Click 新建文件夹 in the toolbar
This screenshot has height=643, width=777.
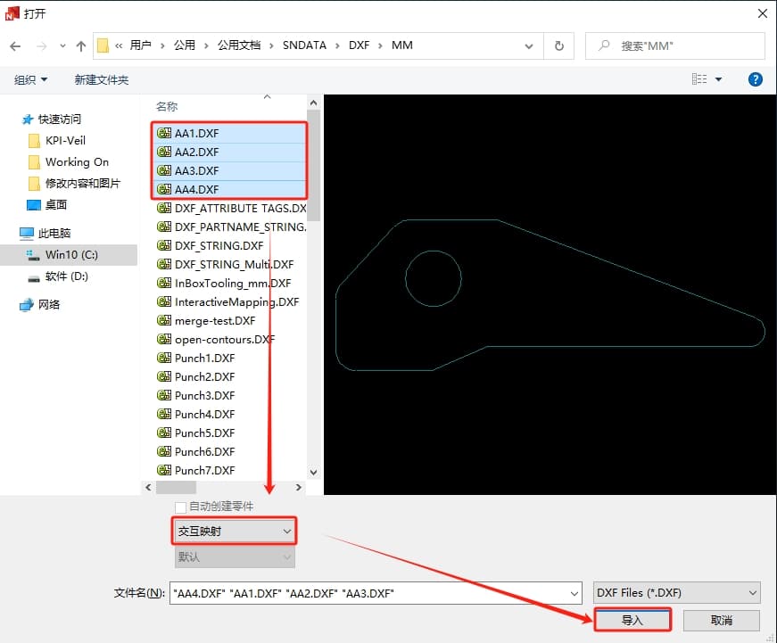pyautogui.click(x=102, y=79)
